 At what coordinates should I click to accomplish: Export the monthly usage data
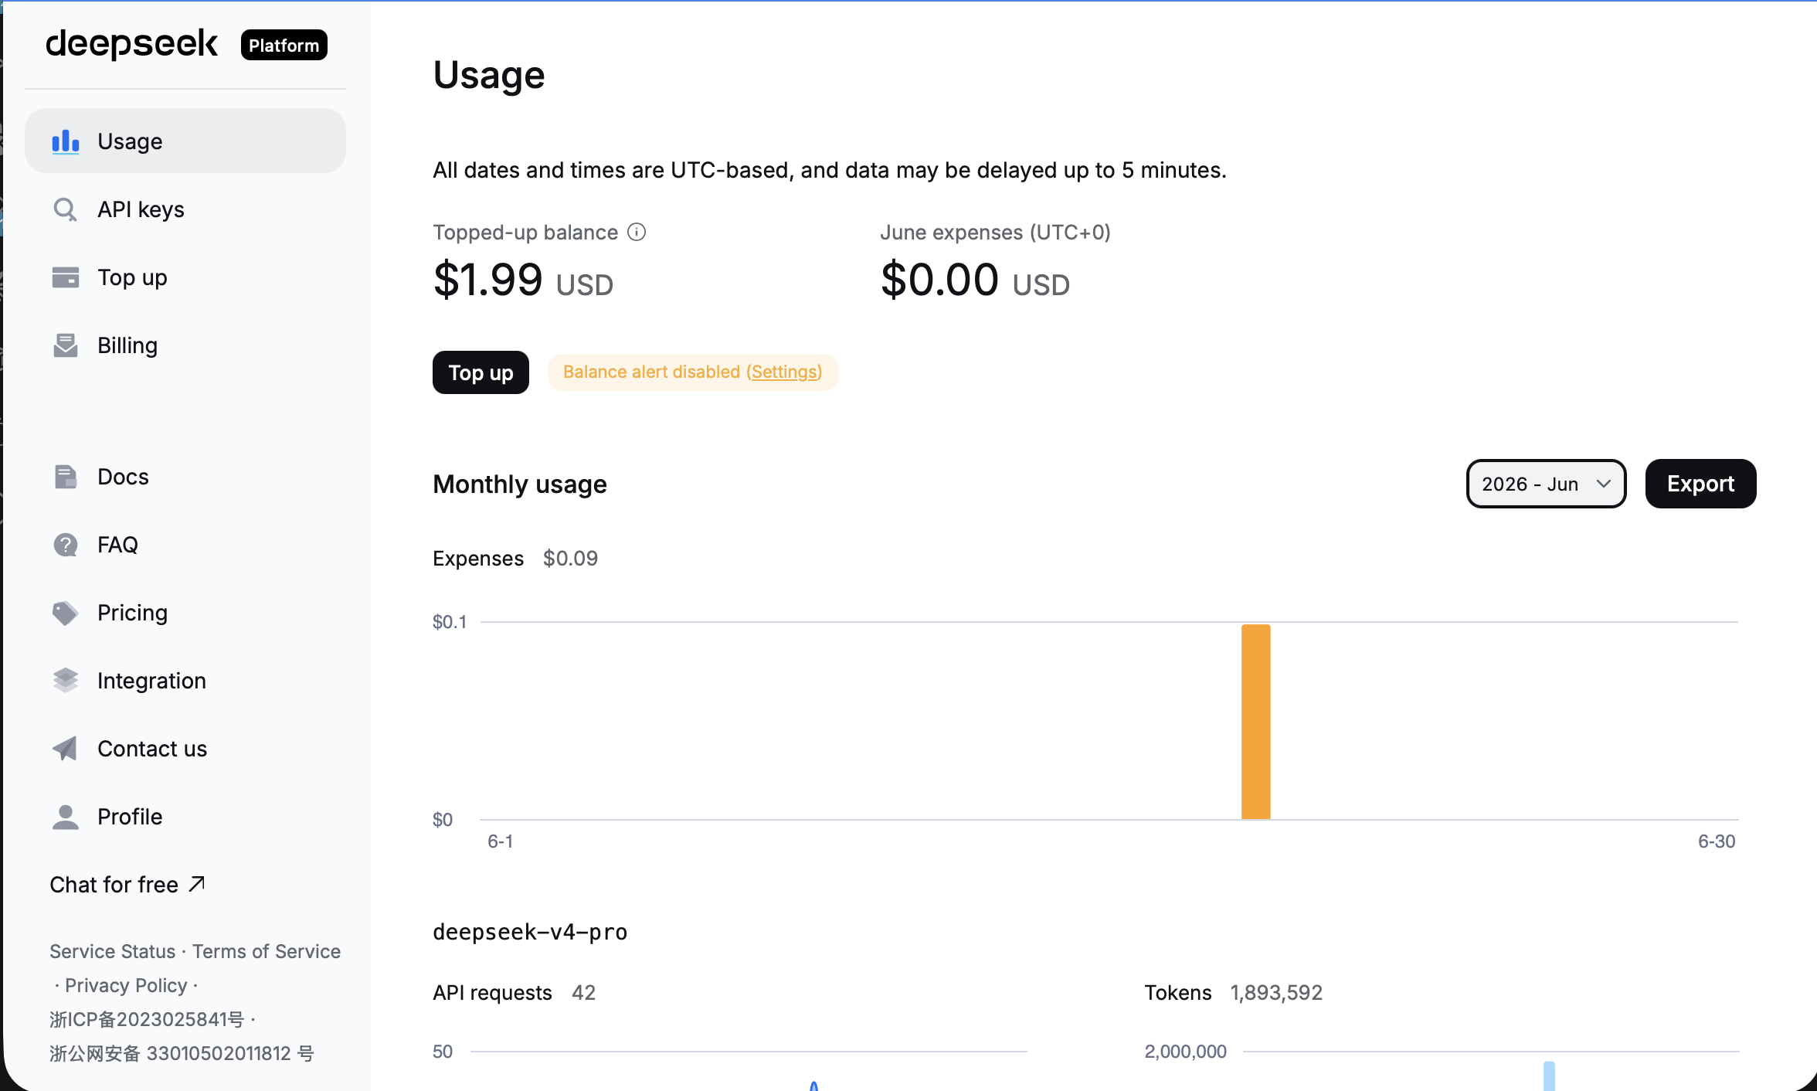coord(1700,484)
